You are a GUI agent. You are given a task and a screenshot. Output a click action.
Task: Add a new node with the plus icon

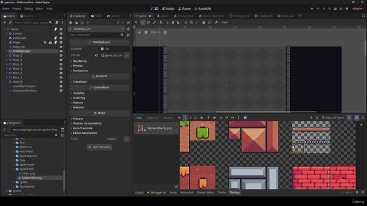click(x=5, y=22)
